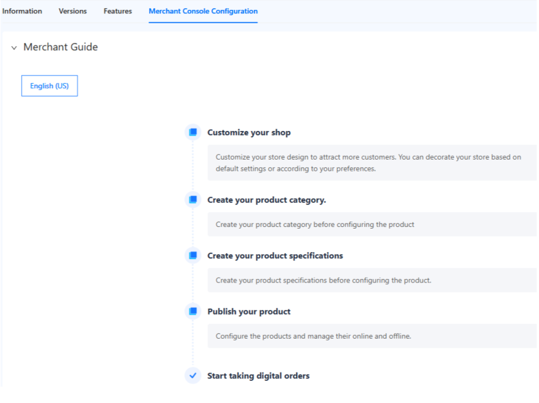
Task: Select the step icon for Create your product specifications
Action: [193, 256]
